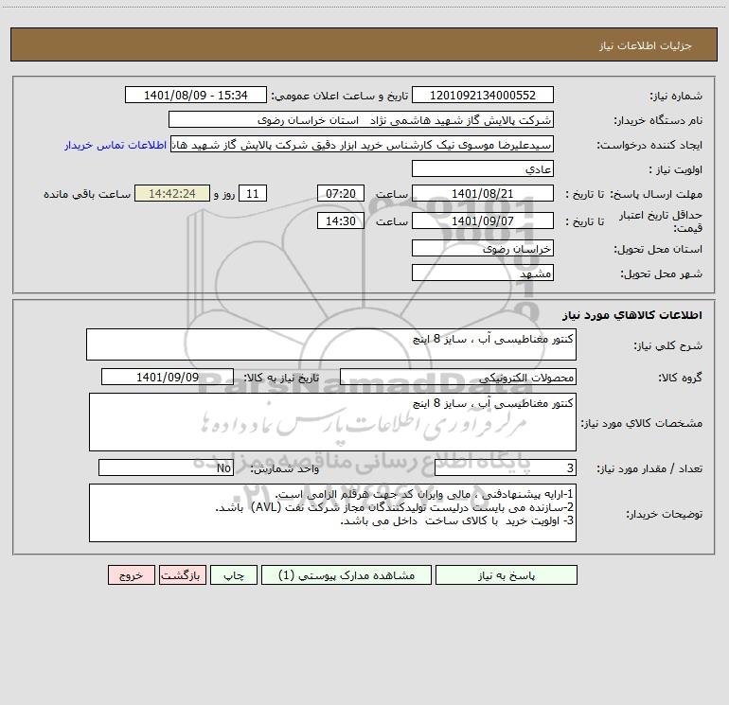Image resolution: width=729 pixels, height=705 pixels.
Task: Click the delivery city مشهد field
Action: coord(483,273)
